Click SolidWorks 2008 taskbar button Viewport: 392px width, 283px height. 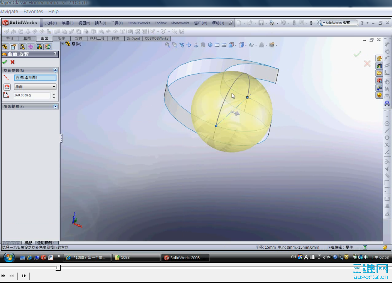(185, 258)
